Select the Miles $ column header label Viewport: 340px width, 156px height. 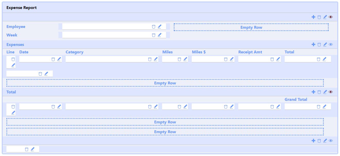(199, 52)
